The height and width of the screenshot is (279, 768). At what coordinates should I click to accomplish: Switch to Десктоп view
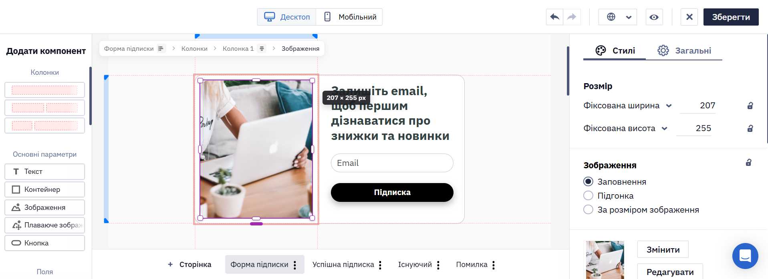point(287,17)
